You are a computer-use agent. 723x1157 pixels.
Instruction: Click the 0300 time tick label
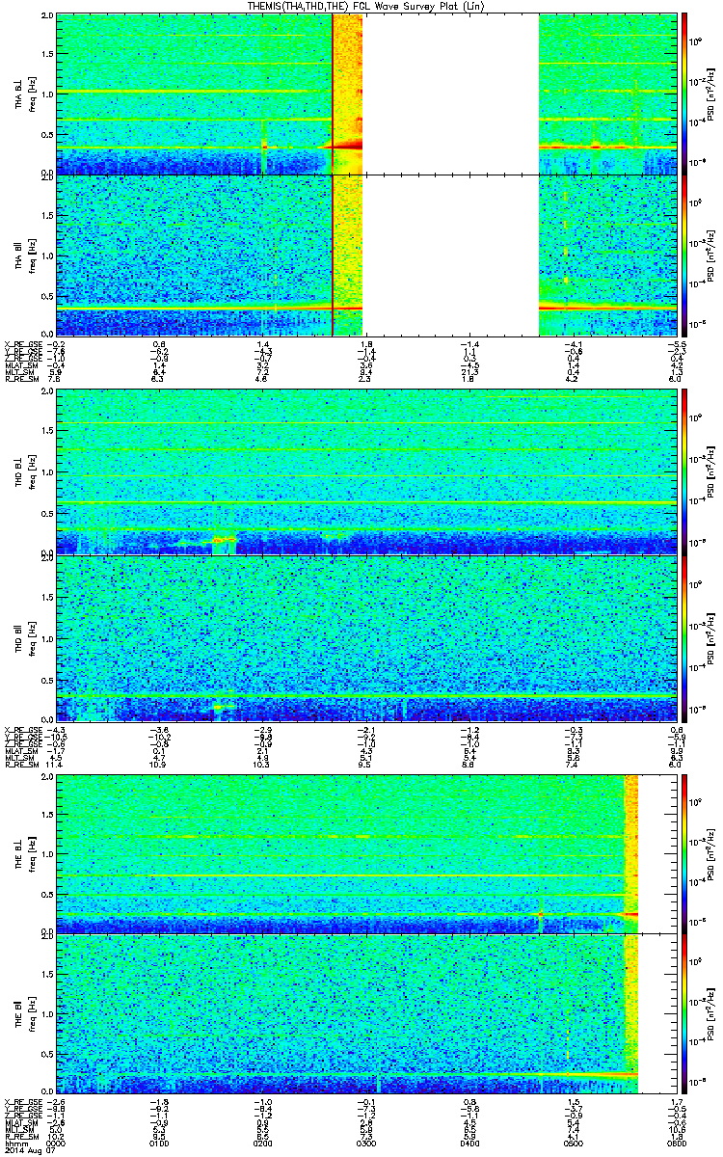click(365, 1142)
